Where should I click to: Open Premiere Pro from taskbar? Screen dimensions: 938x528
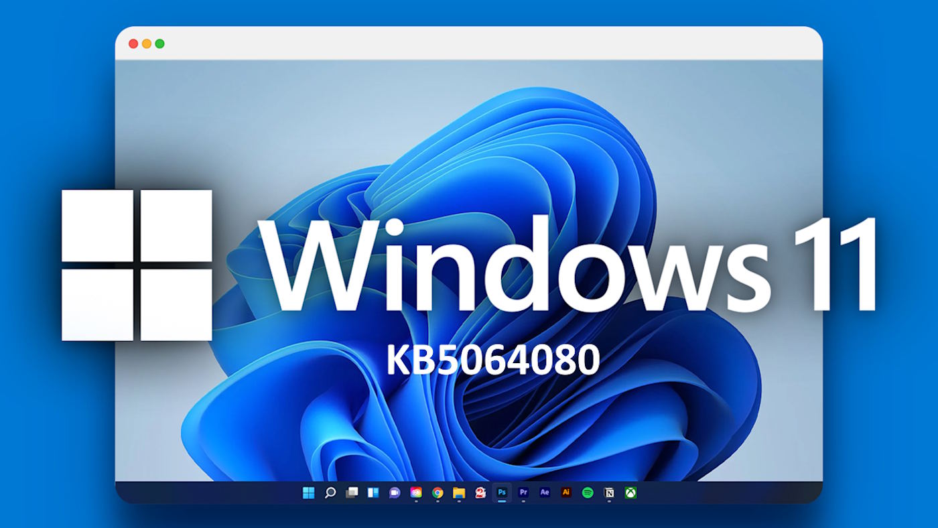(523, 492)
